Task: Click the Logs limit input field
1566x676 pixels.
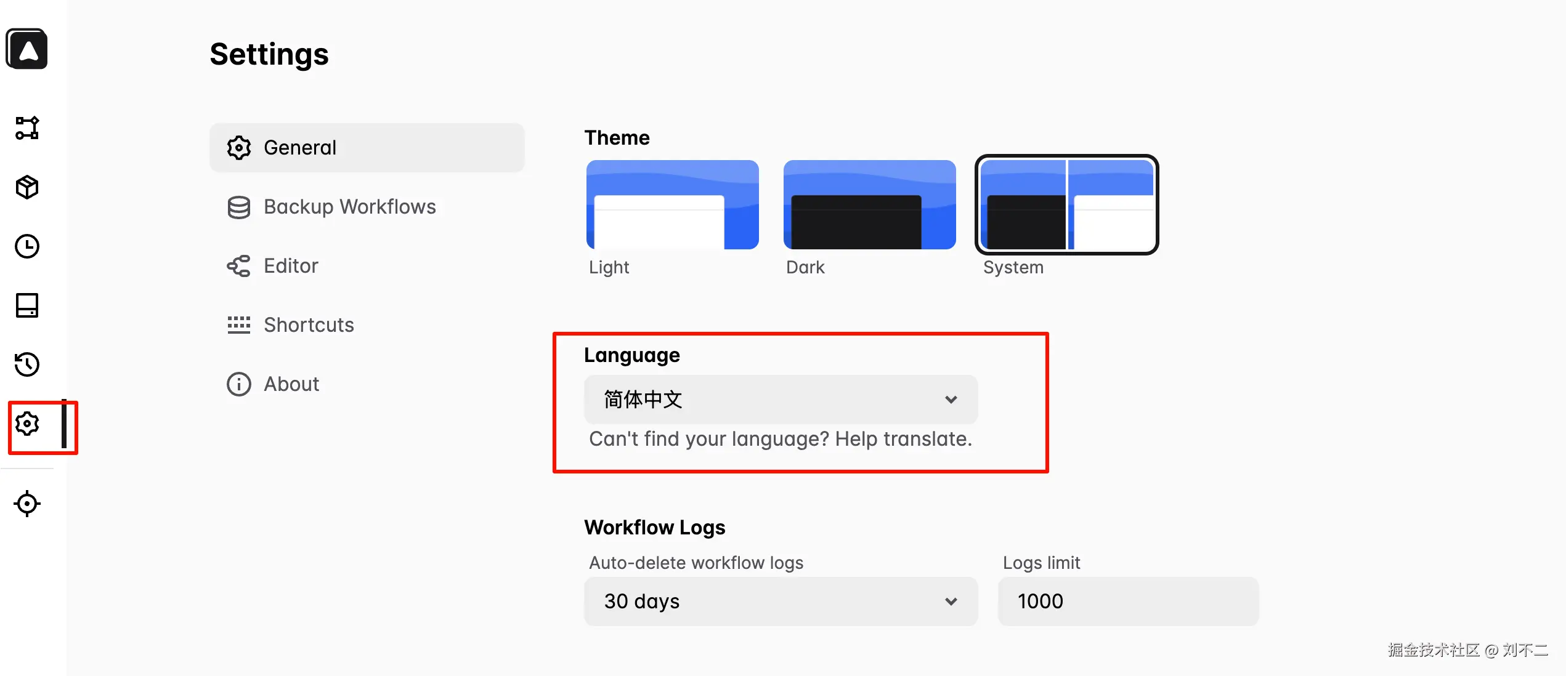Action: pos(1127,602)
